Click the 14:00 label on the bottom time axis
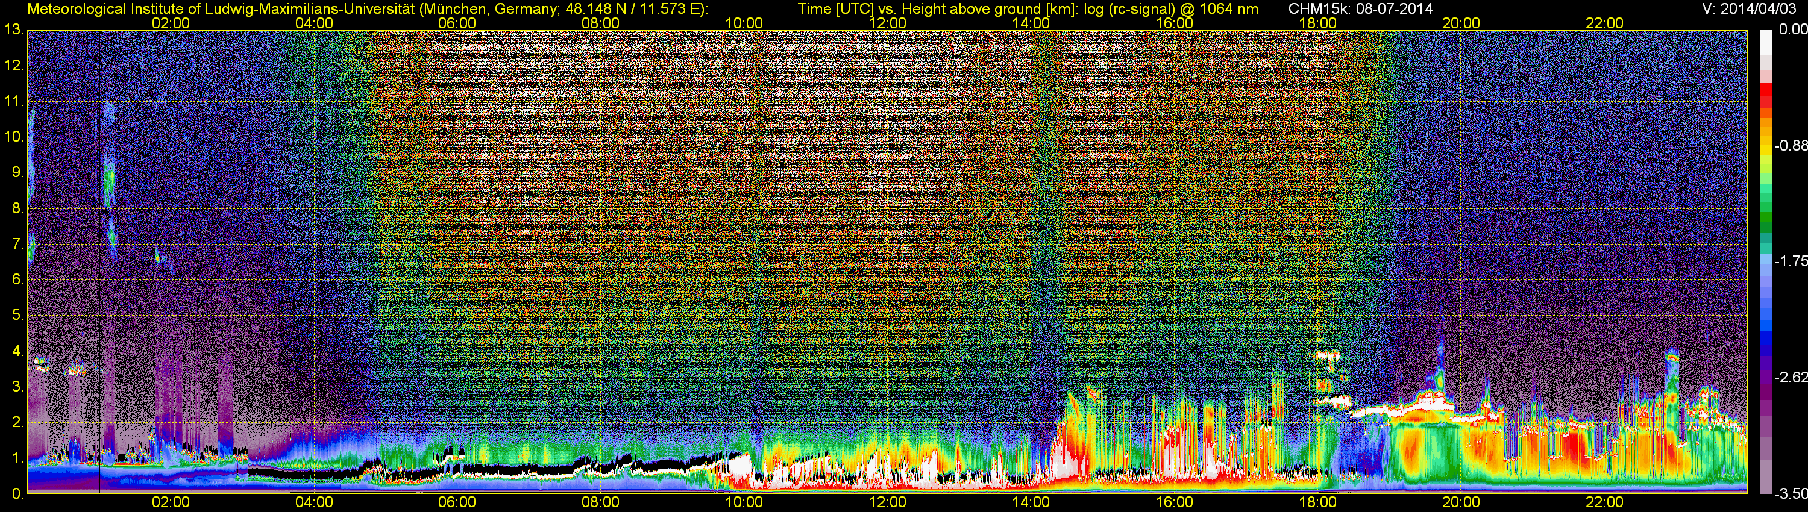Viewport: 1808px width, 512px height. [x=1031, y=503]
